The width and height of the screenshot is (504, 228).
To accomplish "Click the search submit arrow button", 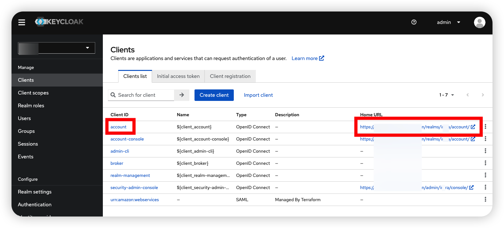I will click(182, 95).
